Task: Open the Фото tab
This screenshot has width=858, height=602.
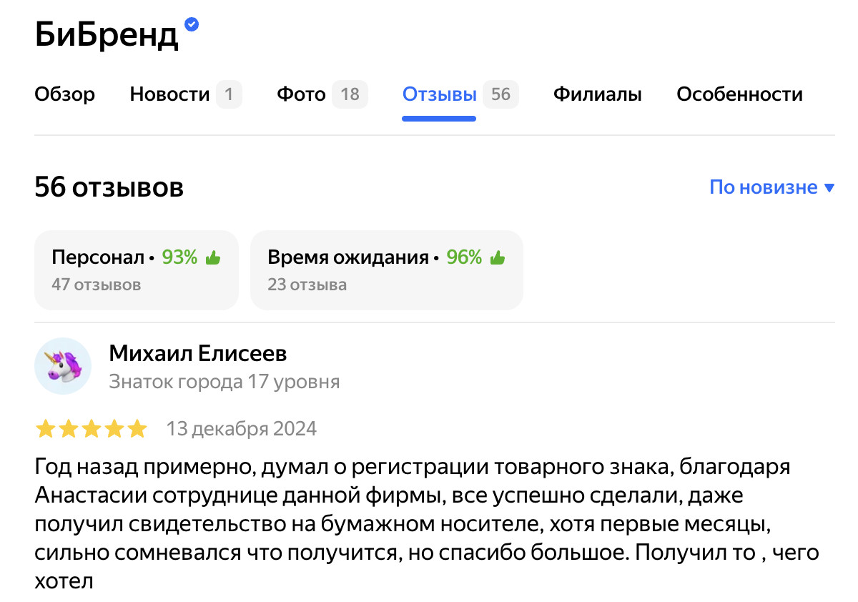Action: click(301, 94)
